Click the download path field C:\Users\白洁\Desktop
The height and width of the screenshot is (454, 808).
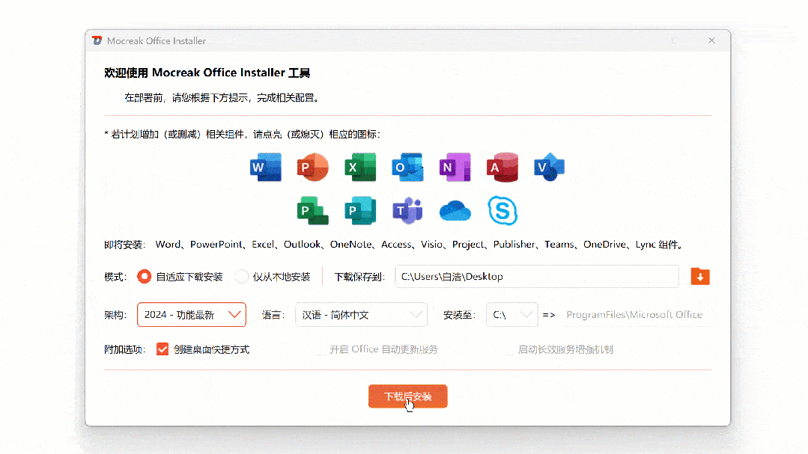coord(537,277)
